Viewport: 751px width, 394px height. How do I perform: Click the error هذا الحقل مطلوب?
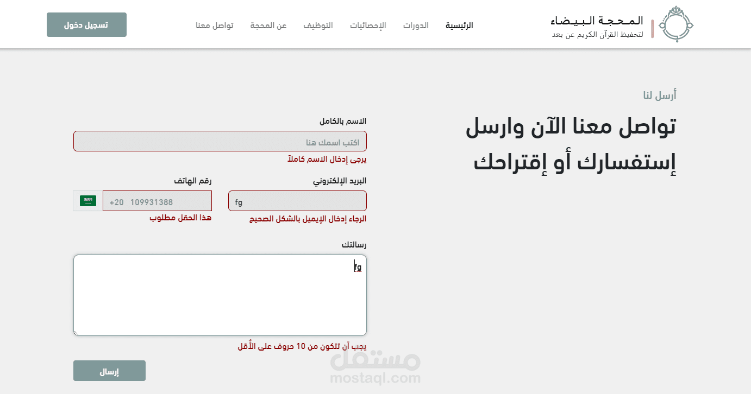[x=180, y=218]
